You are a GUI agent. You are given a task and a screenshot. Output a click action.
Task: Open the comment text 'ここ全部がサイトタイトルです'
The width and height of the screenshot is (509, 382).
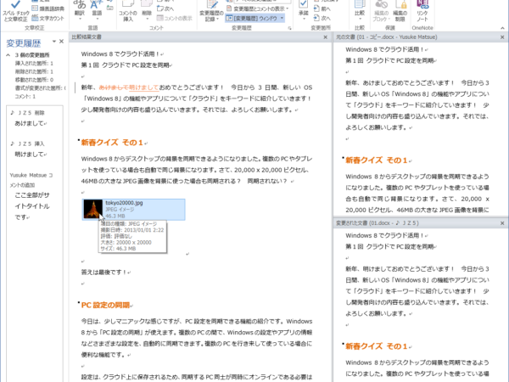pos(32,206)
